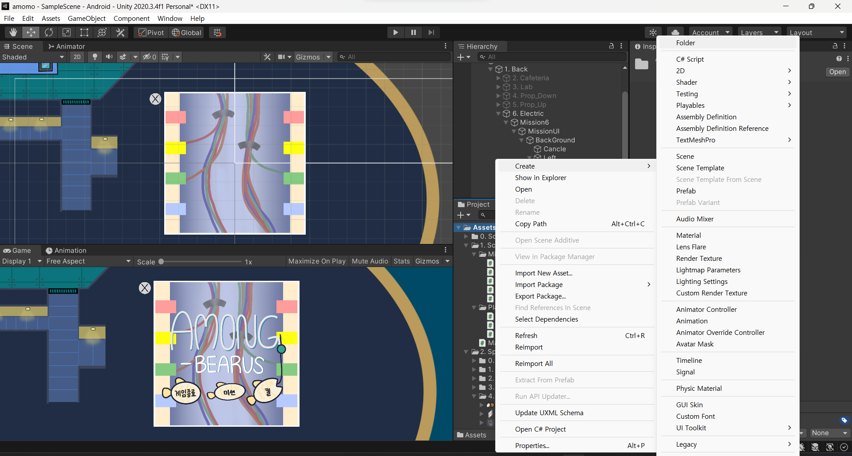Open Scene panel options menu
The width and height of the screenshot is (852, 456).
coord(446,46)
